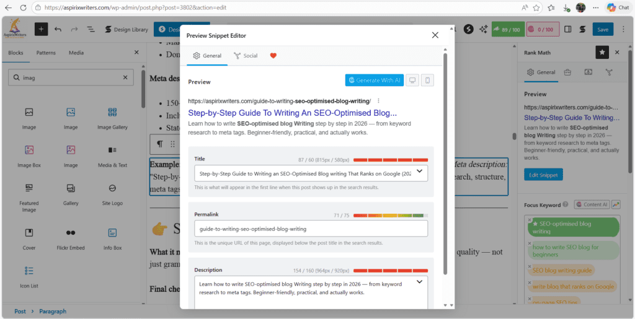The height and width of the screenshot is (319, 635).
Task: Click the three-dot icon beside preview URL
Action: tap(378, 101)
